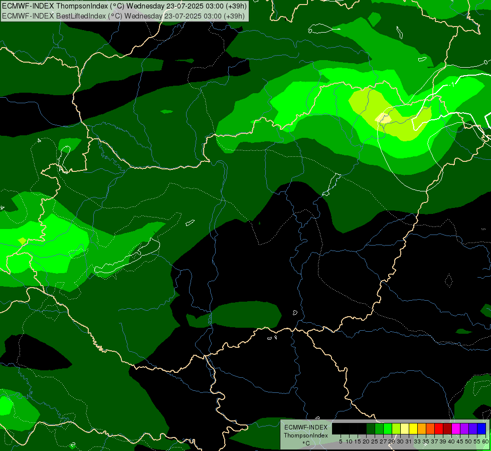Select the blue 55–60 legend swatch
491x451 pixels.
coord(481,428)
